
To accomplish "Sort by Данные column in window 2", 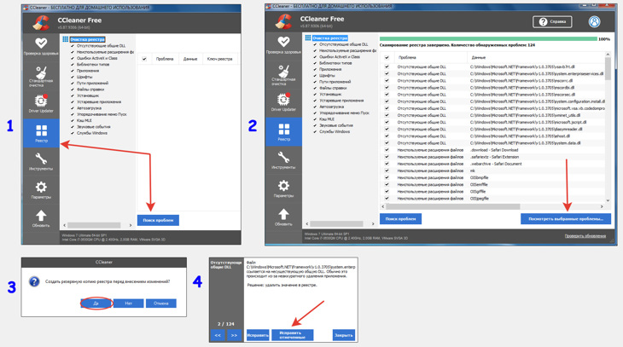I will tap(479, 58).
